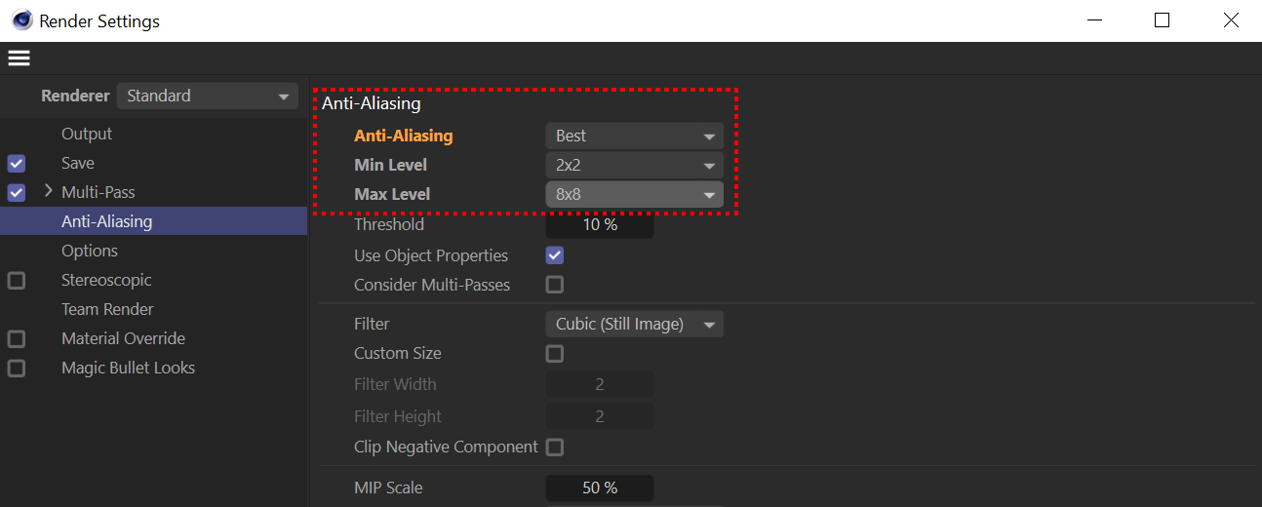Click the Threshold 10 % field
The width and height of the screenshot is (1262, 507).
tap(600, 224)
